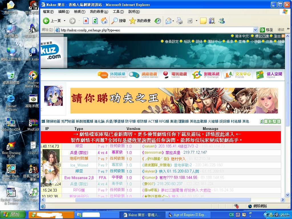292x219 pixels.
Task: Click the vertical scrollbar down arrow
Action: point(287,195)
